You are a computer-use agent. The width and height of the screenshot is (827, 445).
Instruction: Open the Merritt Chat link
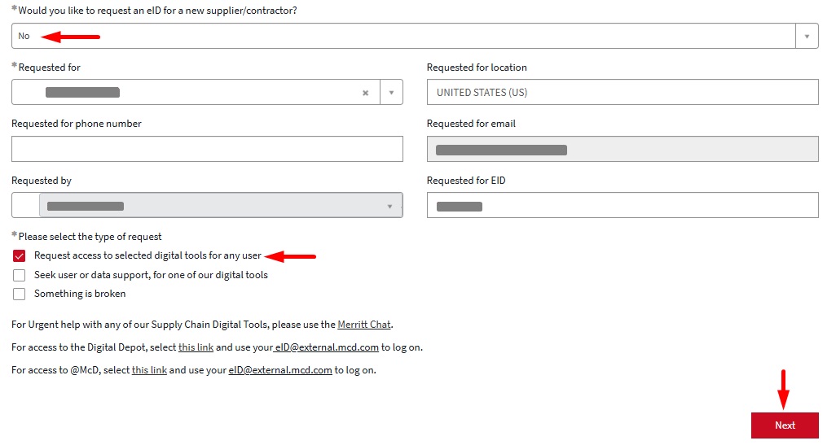coord(364,325)
